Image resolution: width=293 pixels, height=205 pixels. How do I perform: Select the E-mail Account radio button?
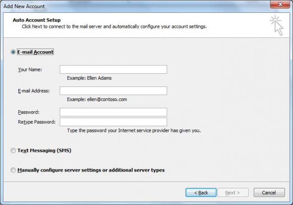pos(13,52)
